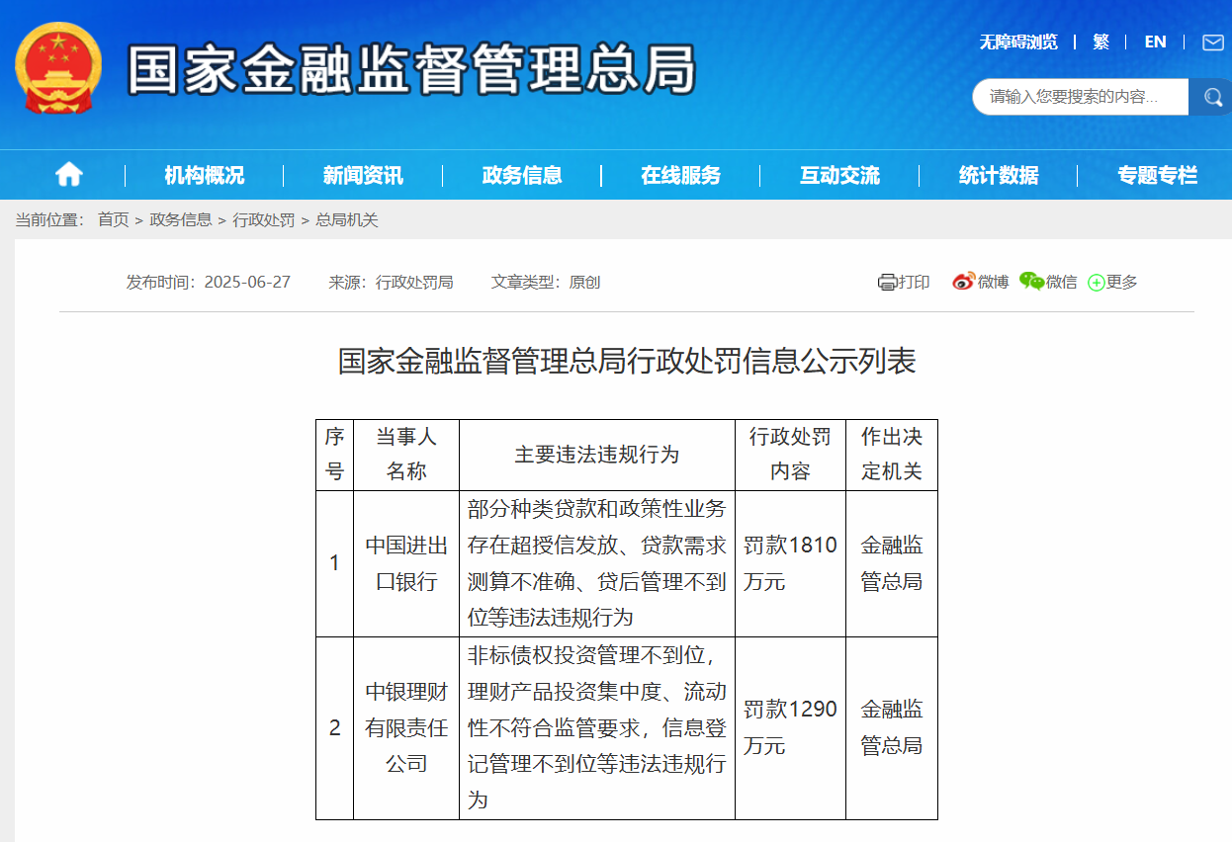Image resolution: width=1232 pixels, height=842 pixels.
Task: Expand the green plus 更多 icon
Action: (x=1096, y=283)
